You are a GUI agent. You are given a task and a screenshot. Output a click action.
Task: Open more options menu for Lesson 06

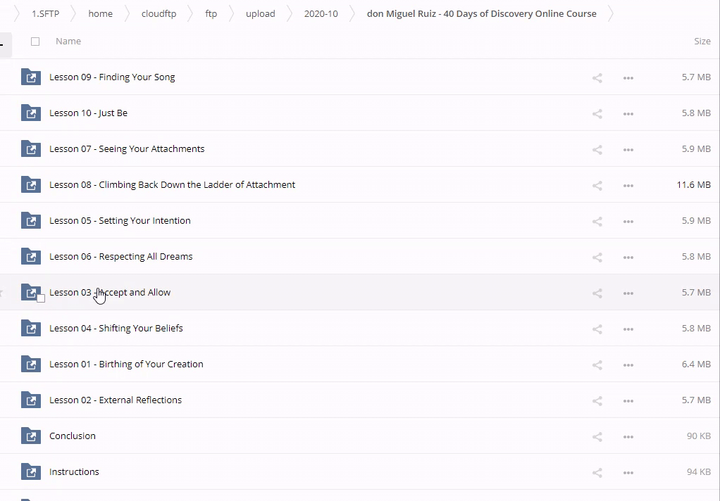(x=628, y=258)
